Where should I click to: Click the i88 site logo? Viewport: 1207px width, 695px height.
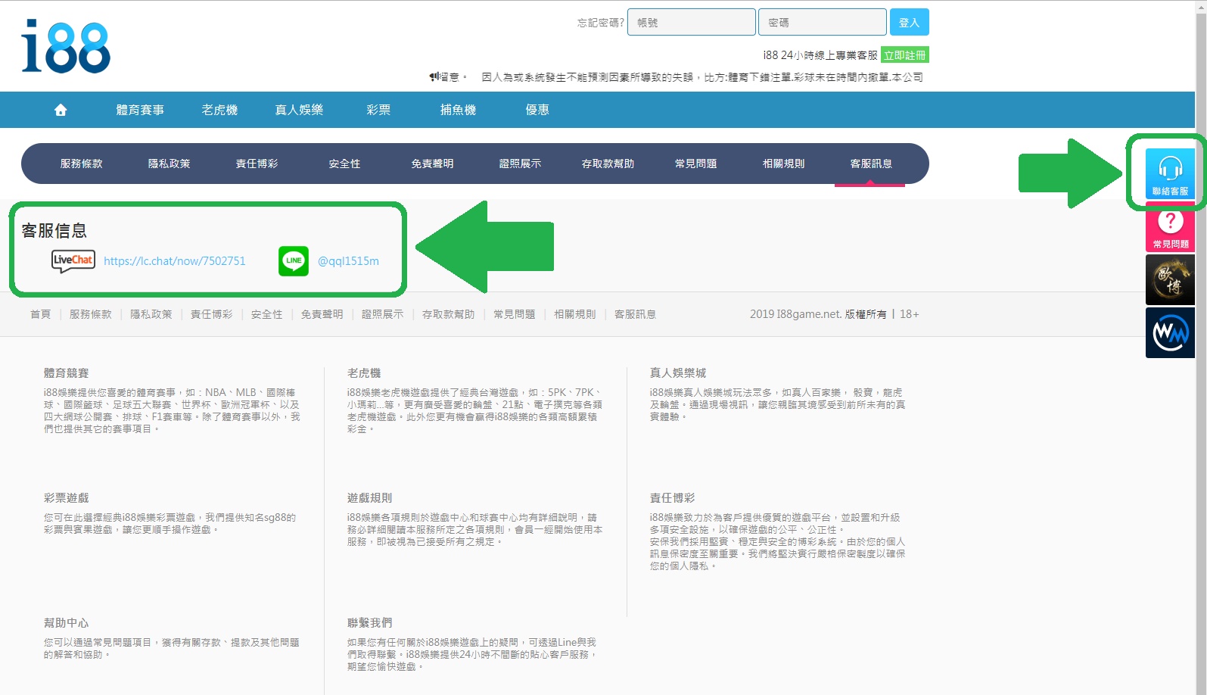[66, 47]
